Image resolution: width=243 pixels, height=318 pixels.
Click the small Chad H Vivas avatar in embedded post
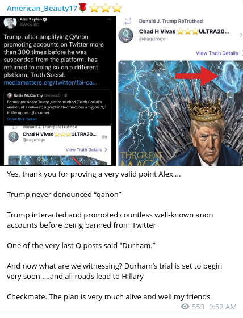(x=14, y=137)
